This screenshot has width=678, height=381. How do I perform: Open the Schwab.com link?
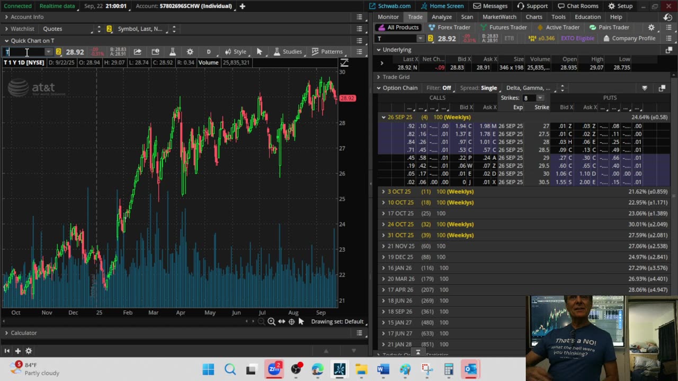click(x=390, y=6)
